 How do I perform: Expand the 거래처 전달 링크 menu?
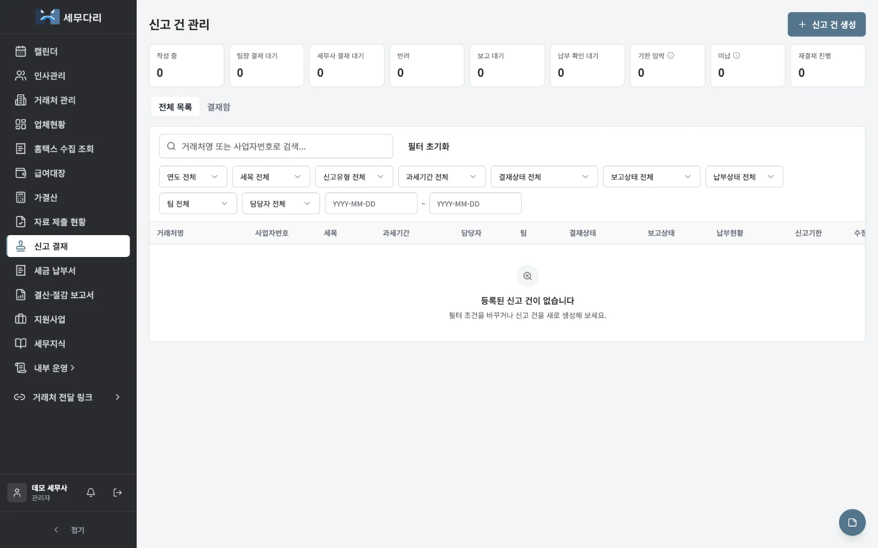click(68, 397)
